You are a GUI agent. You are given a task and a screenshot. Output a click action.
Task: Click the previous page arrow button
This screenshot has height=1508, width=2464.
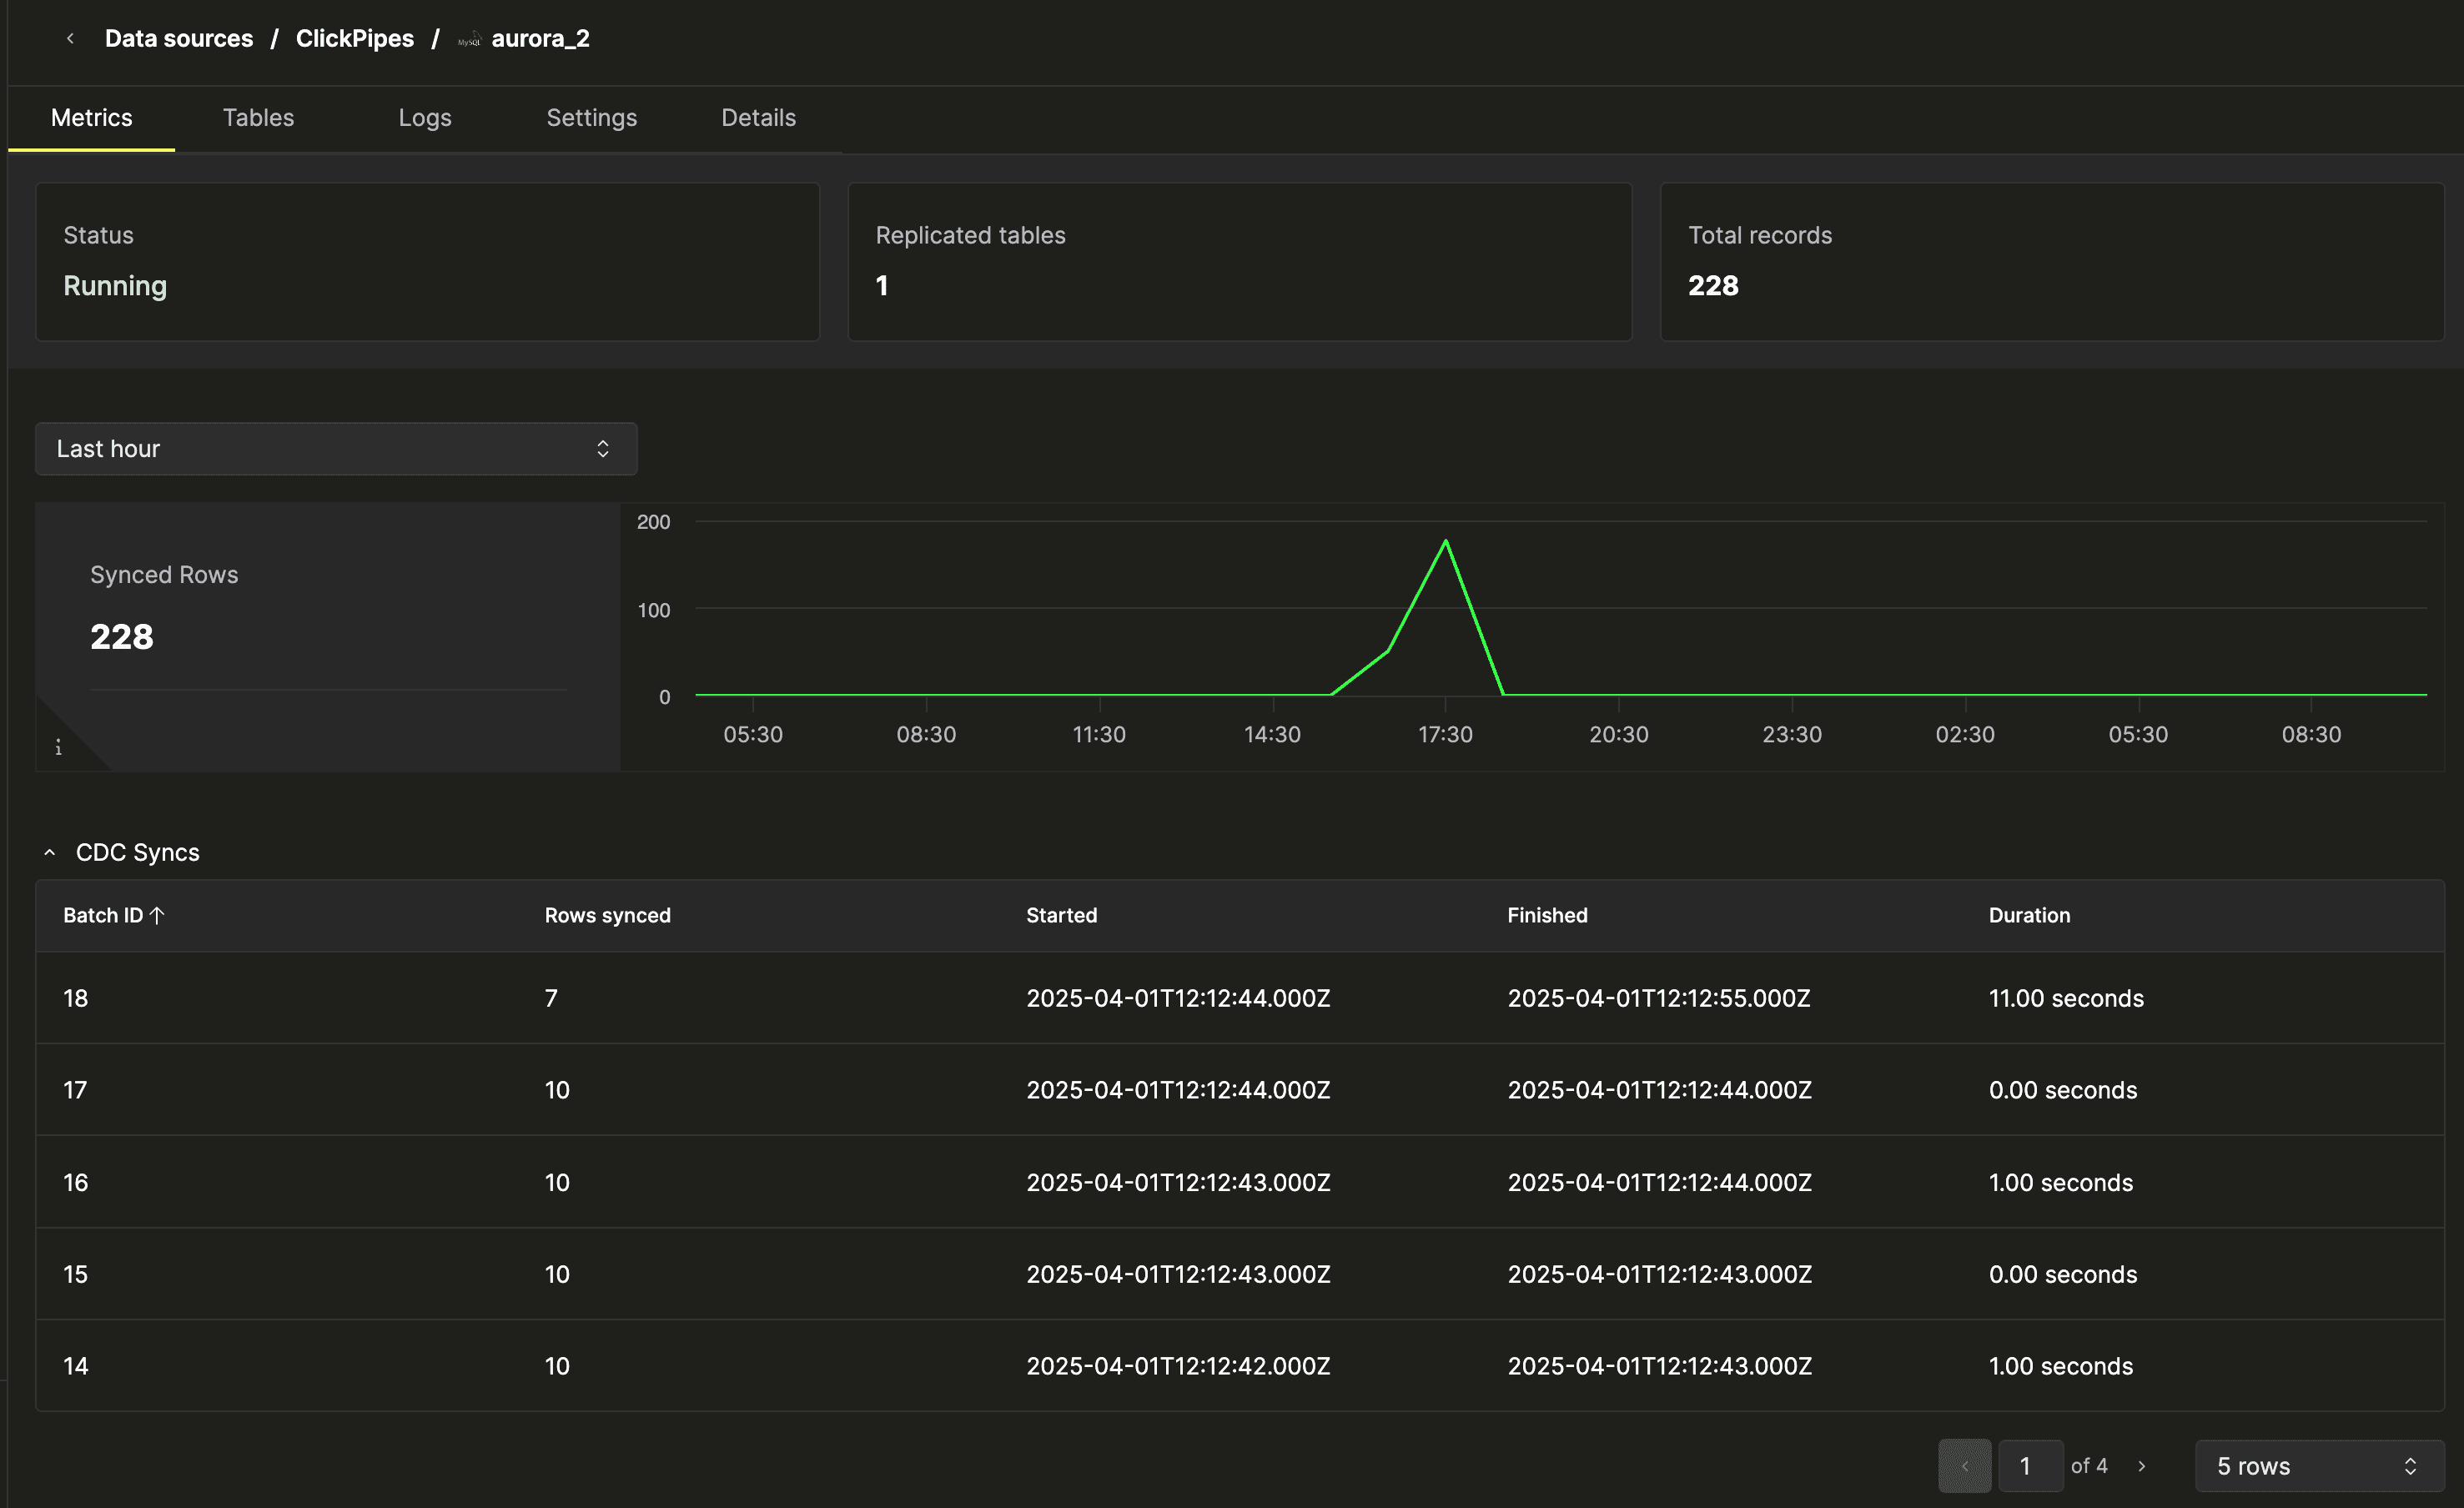point(1964,1465)
